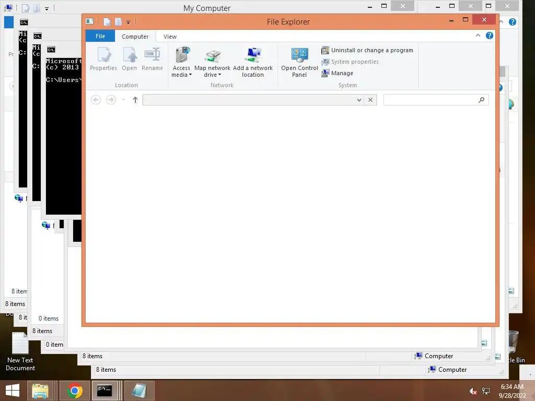Click the frontmost Command Prompt window icon

[51, 50]
